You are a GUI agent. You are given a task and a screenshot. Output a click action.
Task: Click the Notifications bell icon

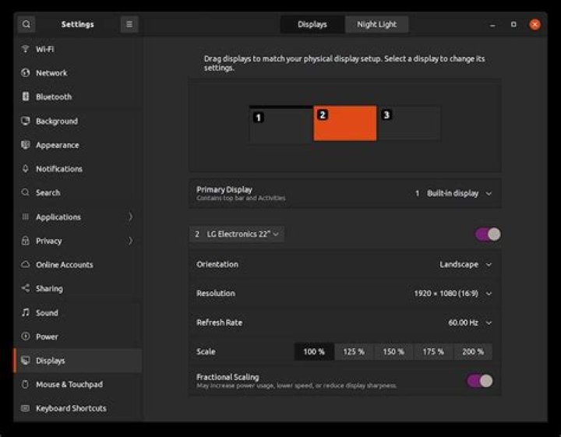pyautogui.click(x=26, y=168)
